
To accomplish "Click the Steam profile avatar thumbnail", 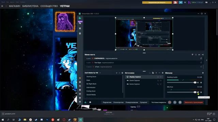I will (x=65, y=22).
